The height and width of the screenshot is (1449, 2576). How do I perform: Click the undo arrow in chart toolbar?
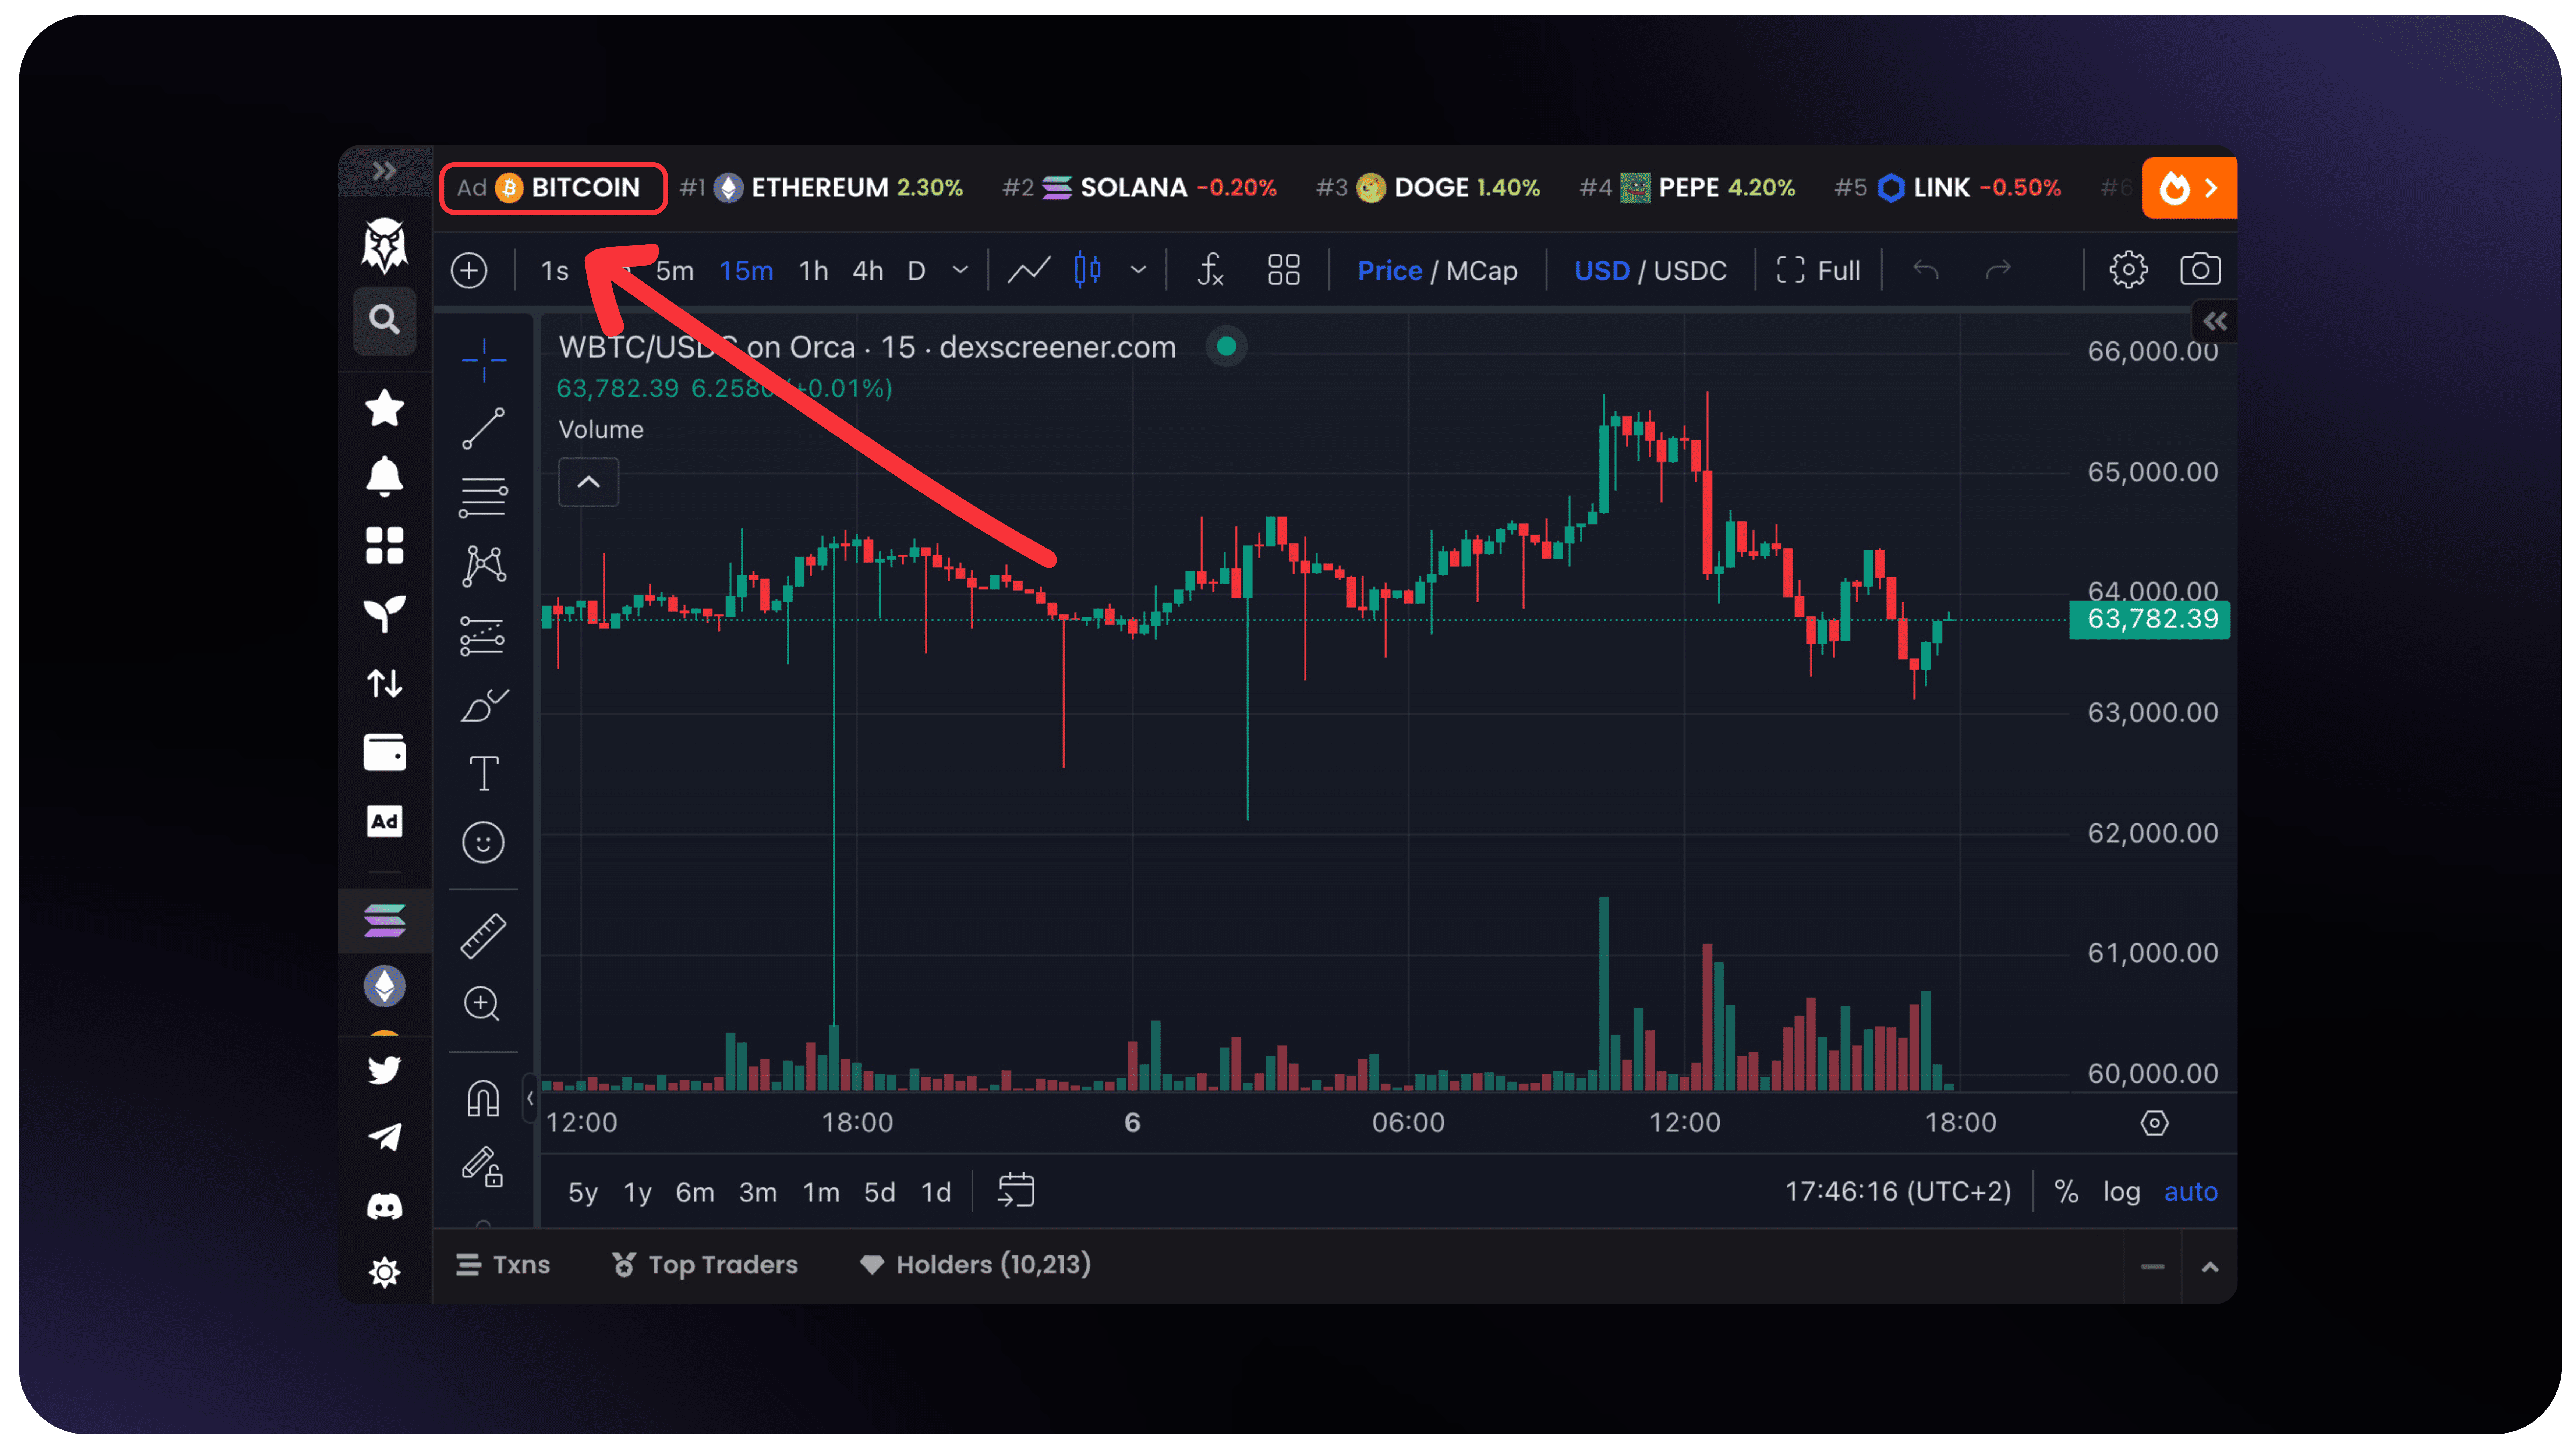[x=1926, y=270]
